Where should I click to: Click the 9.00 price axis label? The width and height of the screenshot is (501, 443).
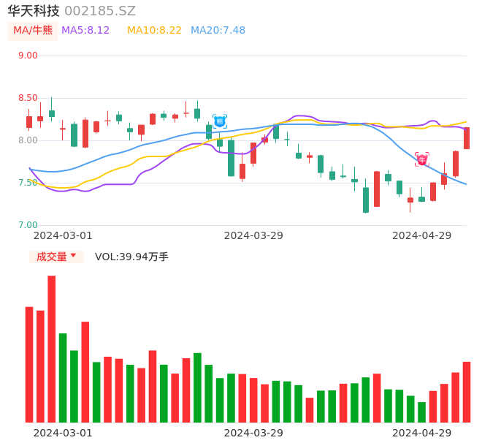28,56
